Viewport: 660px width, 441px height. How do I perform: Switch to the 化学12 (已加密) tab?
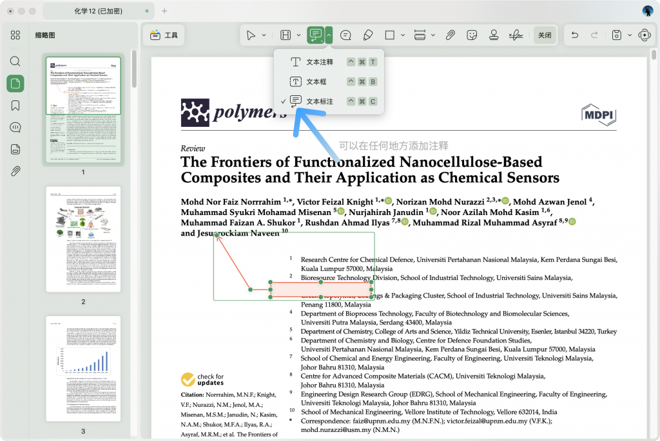point(99,12)
